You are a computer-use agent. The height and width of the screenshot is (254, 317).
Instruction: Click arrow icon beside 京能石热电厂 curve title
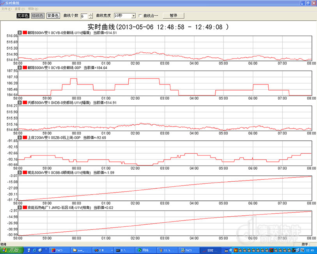click(20, 208)
